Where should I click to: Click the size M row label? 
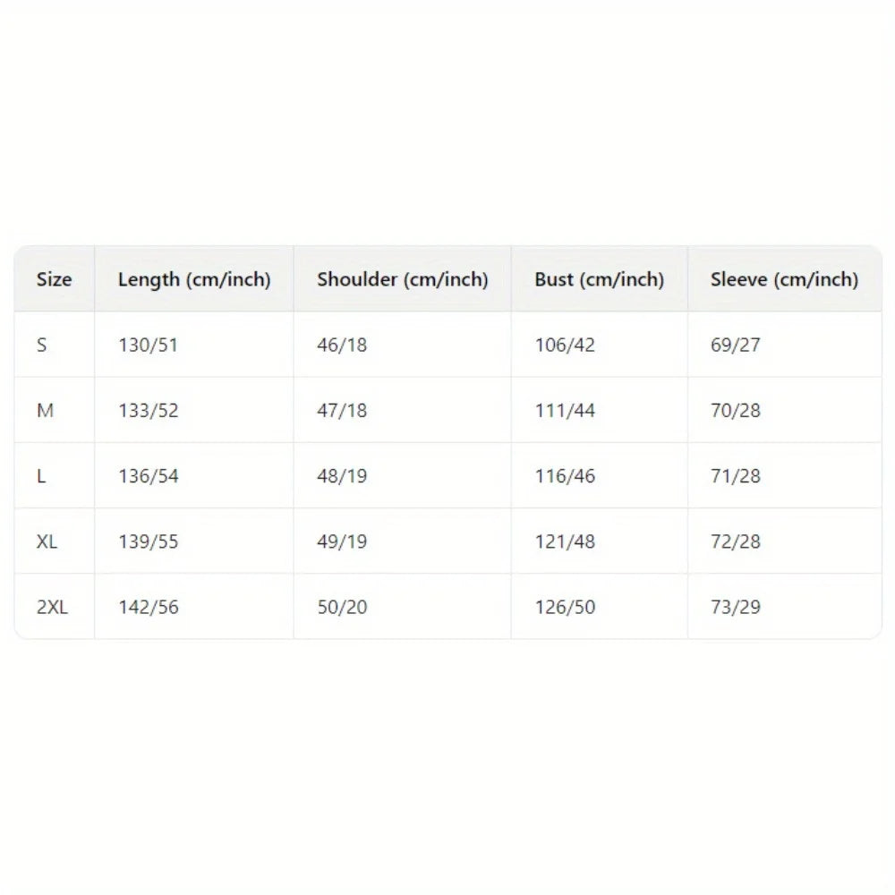coord(45,411)
